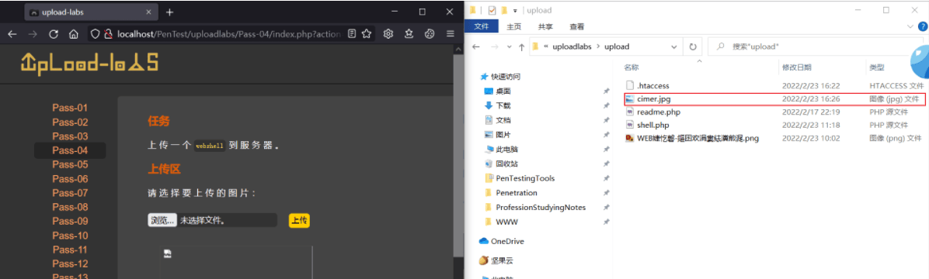Open Firefox home page icon

click(x=74, y=33)
